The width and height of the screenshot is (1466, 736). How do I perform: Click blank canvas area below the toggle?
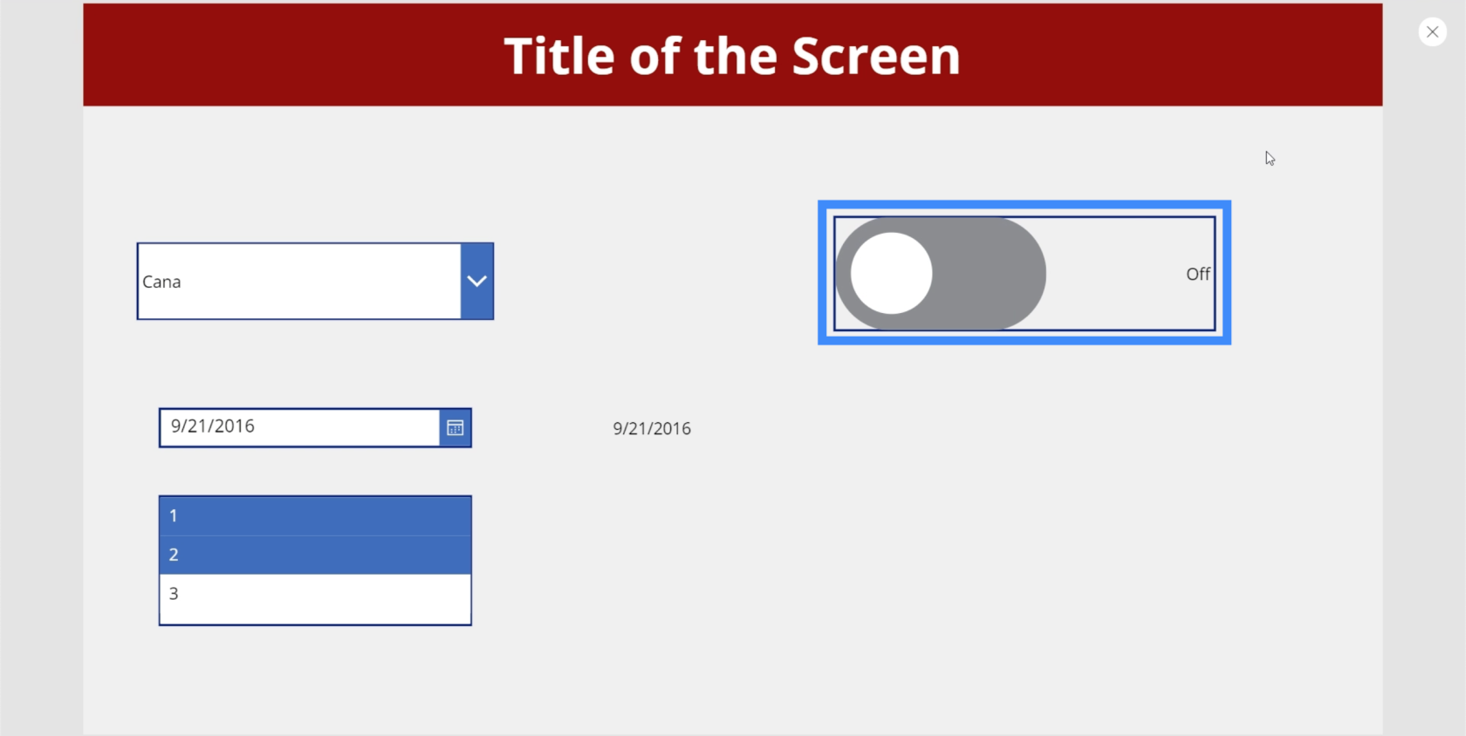pos(1024,523)
